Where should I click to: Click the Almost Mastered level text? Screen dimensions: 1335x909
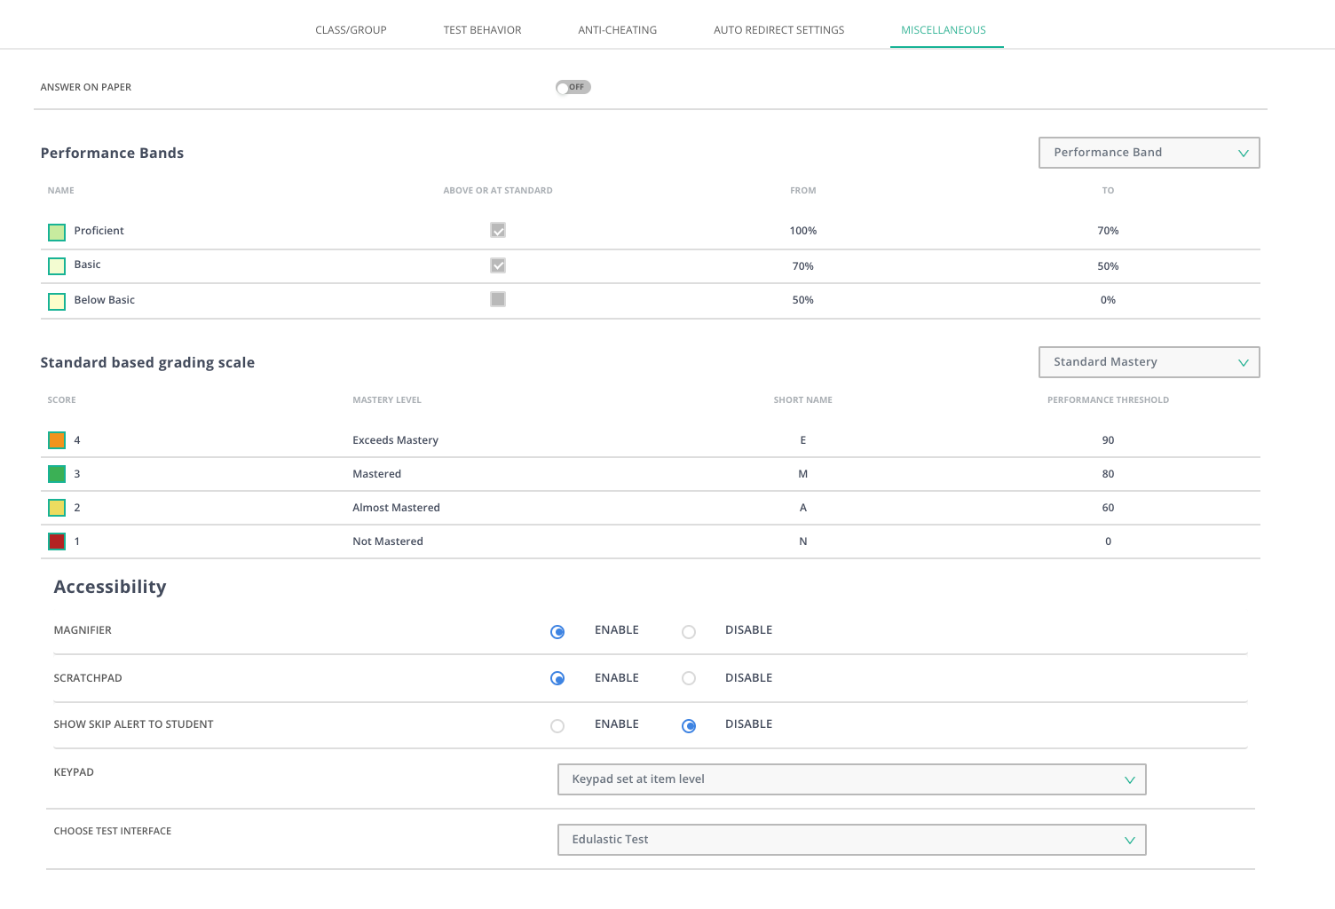(396, 508)
